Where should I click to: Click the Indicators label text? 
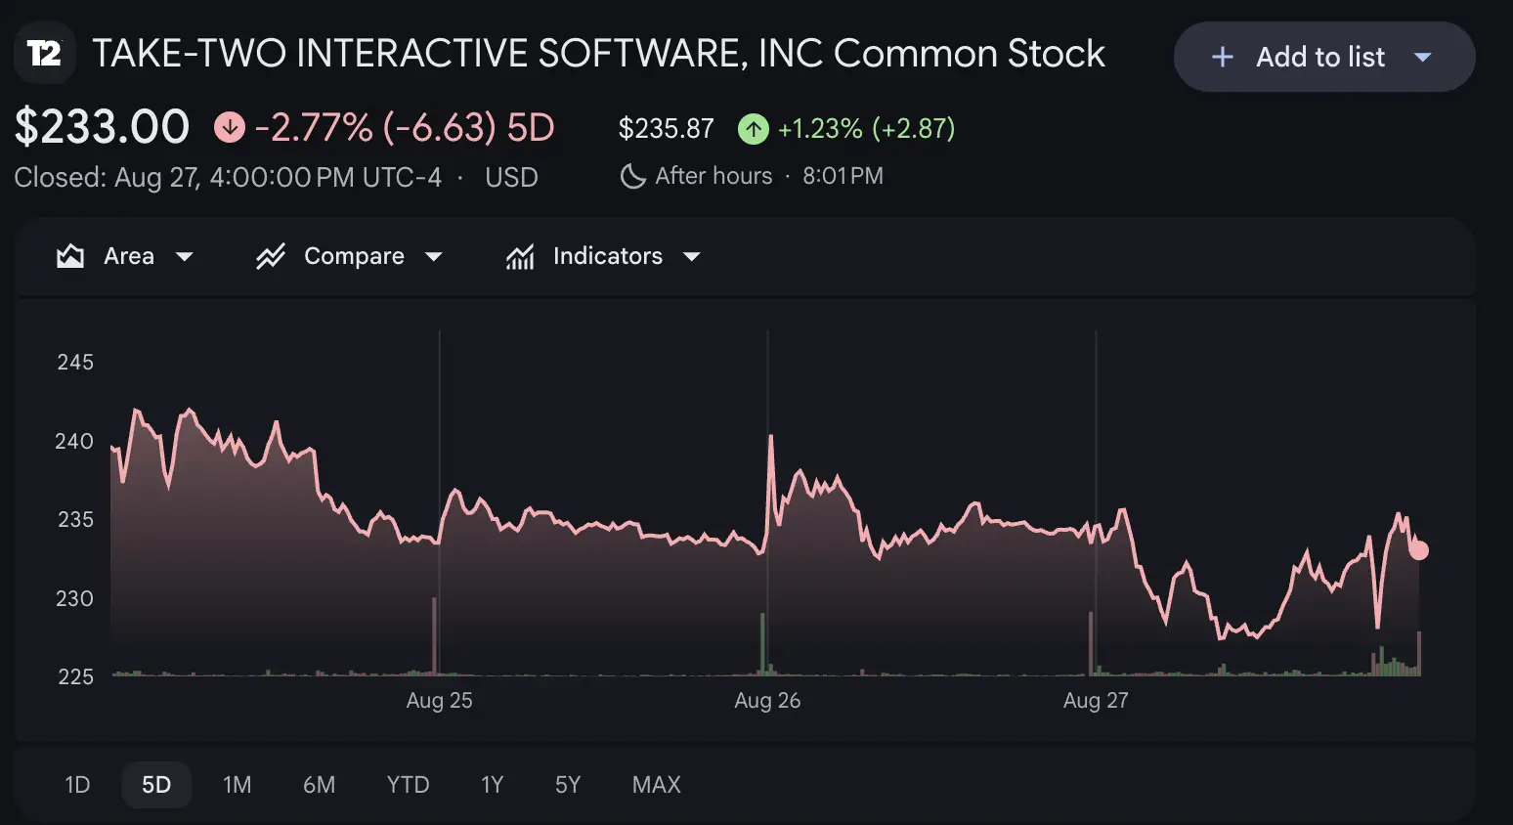[x=608, y=256]
